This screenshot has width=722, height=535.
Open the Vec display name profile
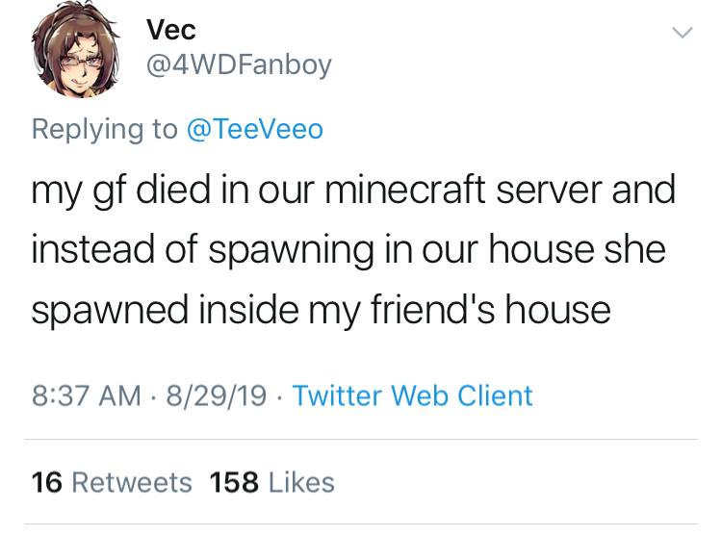[171, 30]
